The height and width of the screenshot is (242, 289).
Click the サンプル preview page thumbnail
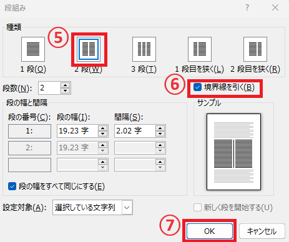pos(233,152)
